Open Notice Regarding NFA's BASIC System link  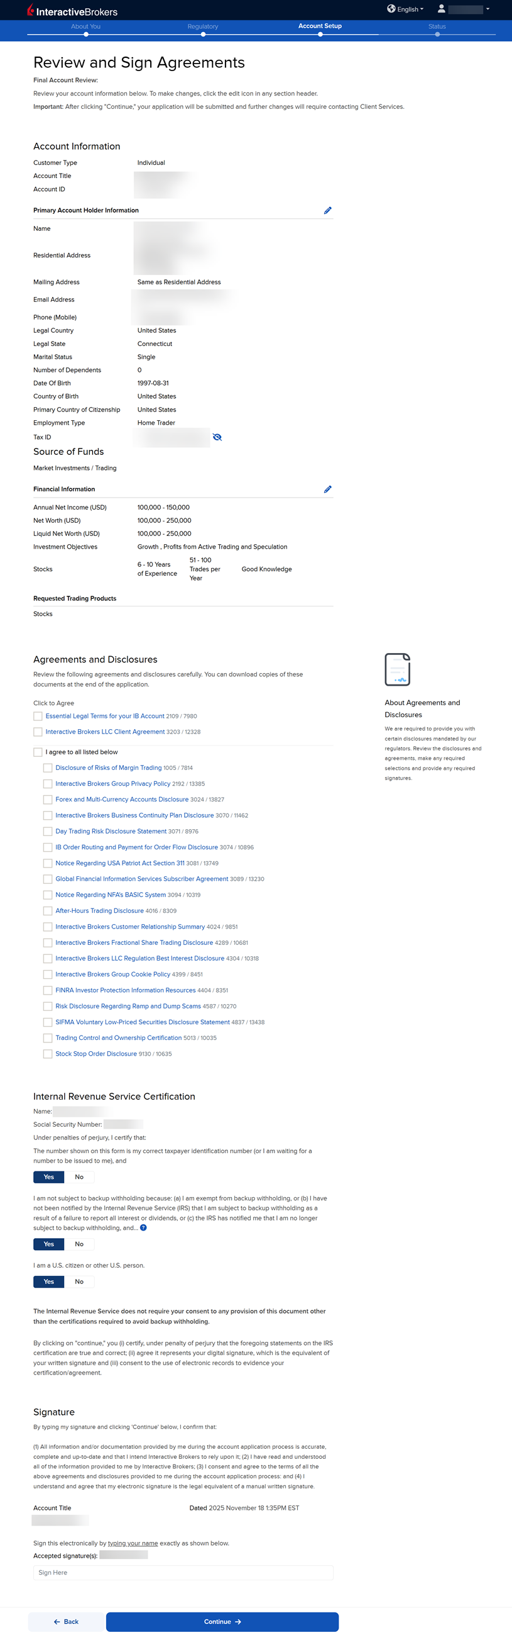(111, 895)
